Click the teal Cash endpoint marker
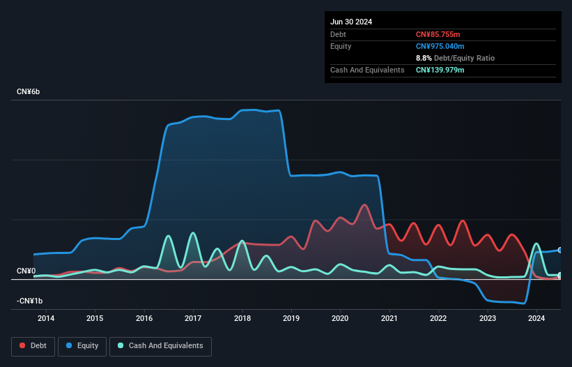572x367 pixels. pos(560,275)
